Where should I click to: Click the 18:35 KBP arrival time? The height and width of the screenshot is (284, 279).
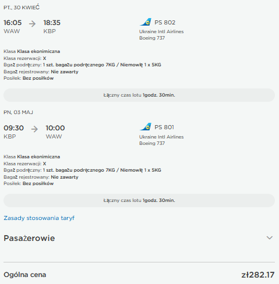[x=52, y=23]
